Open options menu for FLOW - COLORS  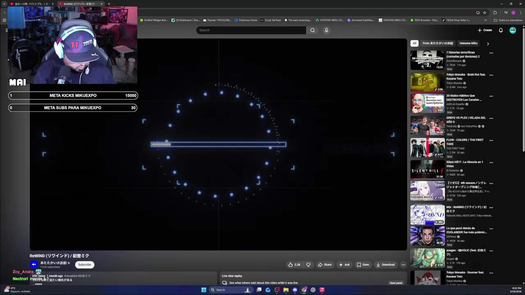[491, 140]
